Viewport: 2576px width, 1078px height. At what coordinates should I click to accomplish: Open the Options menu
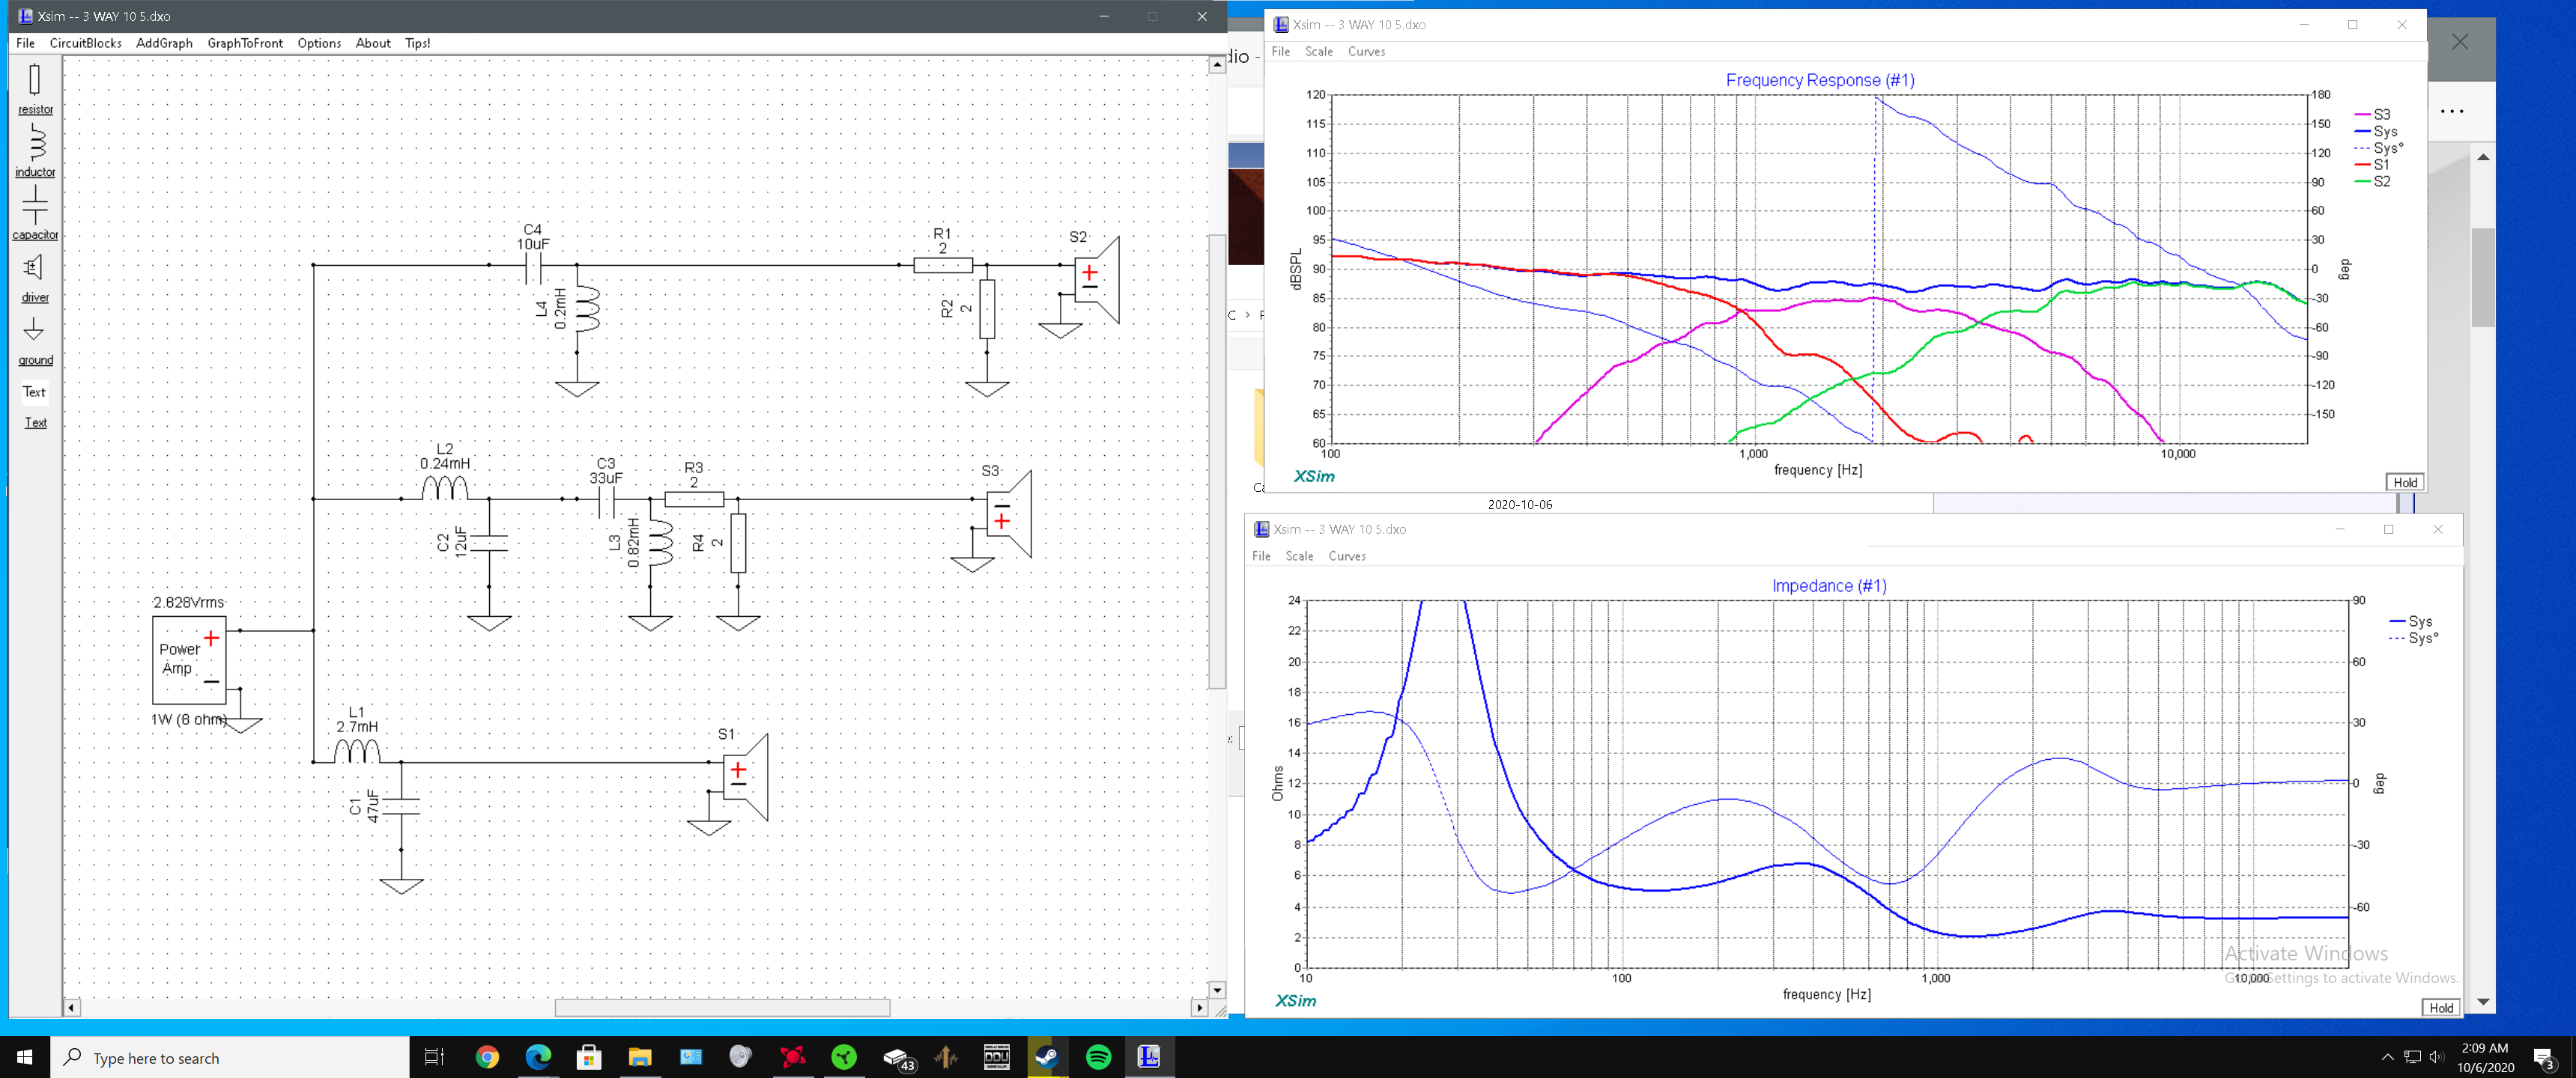[319, 43]
